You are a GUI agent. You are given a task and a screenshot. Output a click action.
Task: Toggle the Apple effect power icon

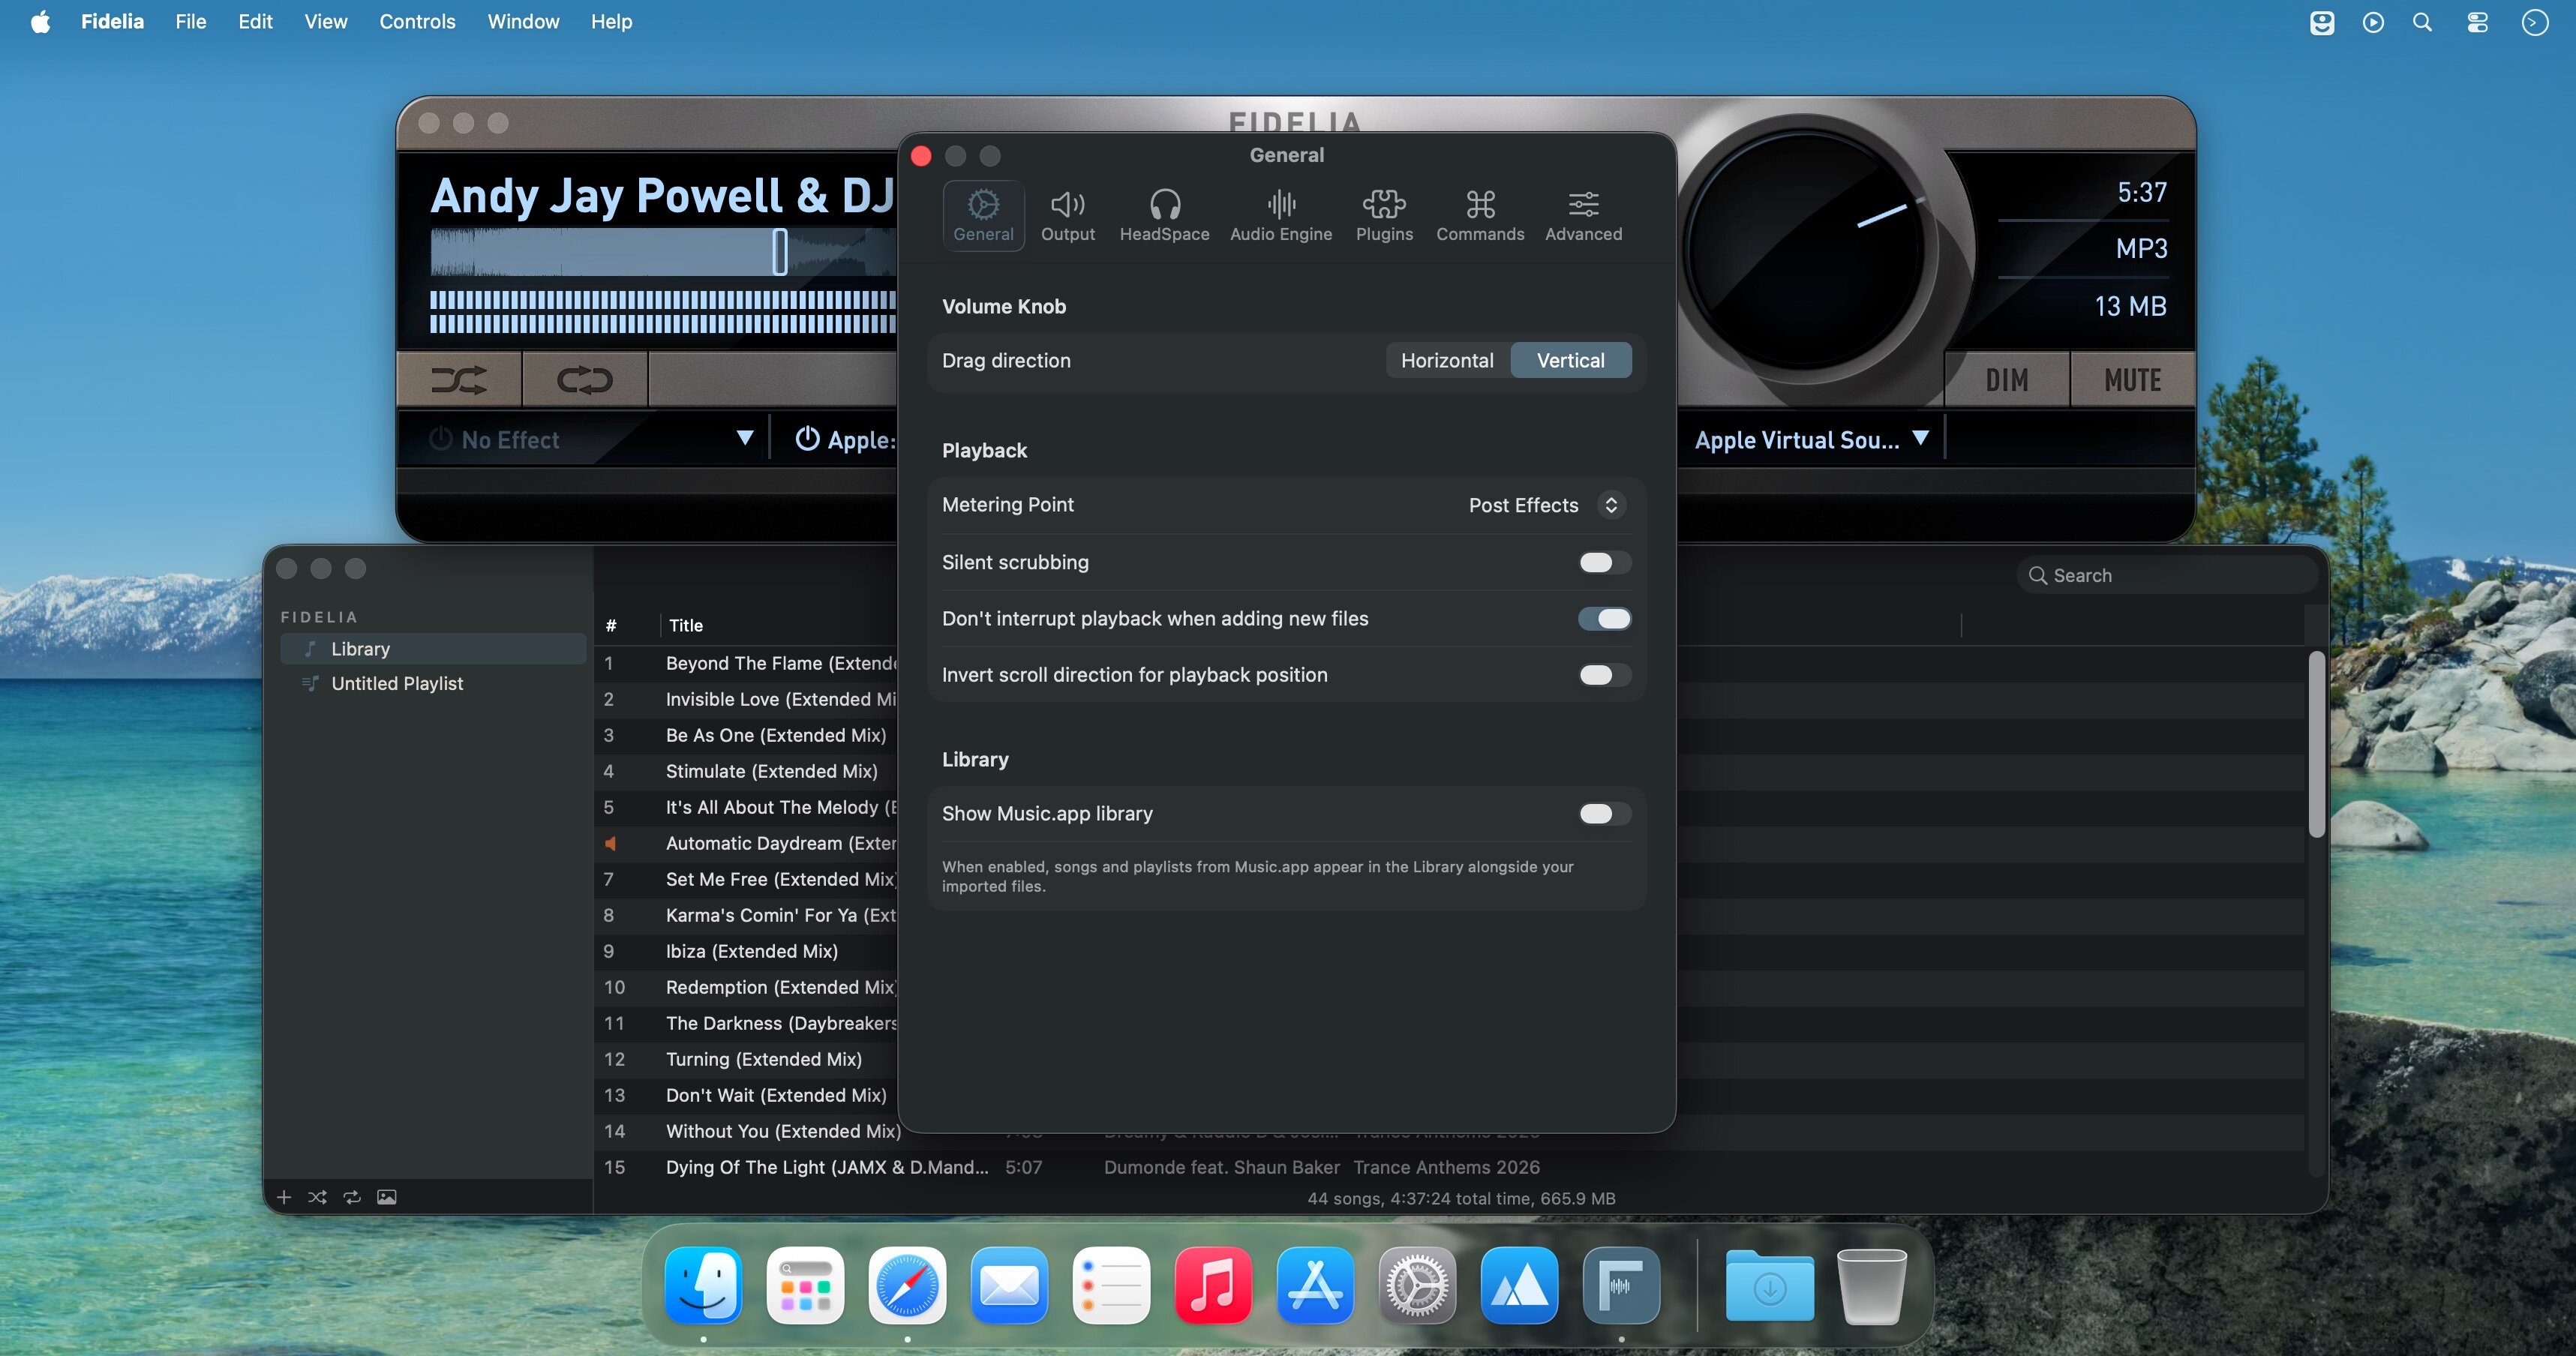(807, 439)
